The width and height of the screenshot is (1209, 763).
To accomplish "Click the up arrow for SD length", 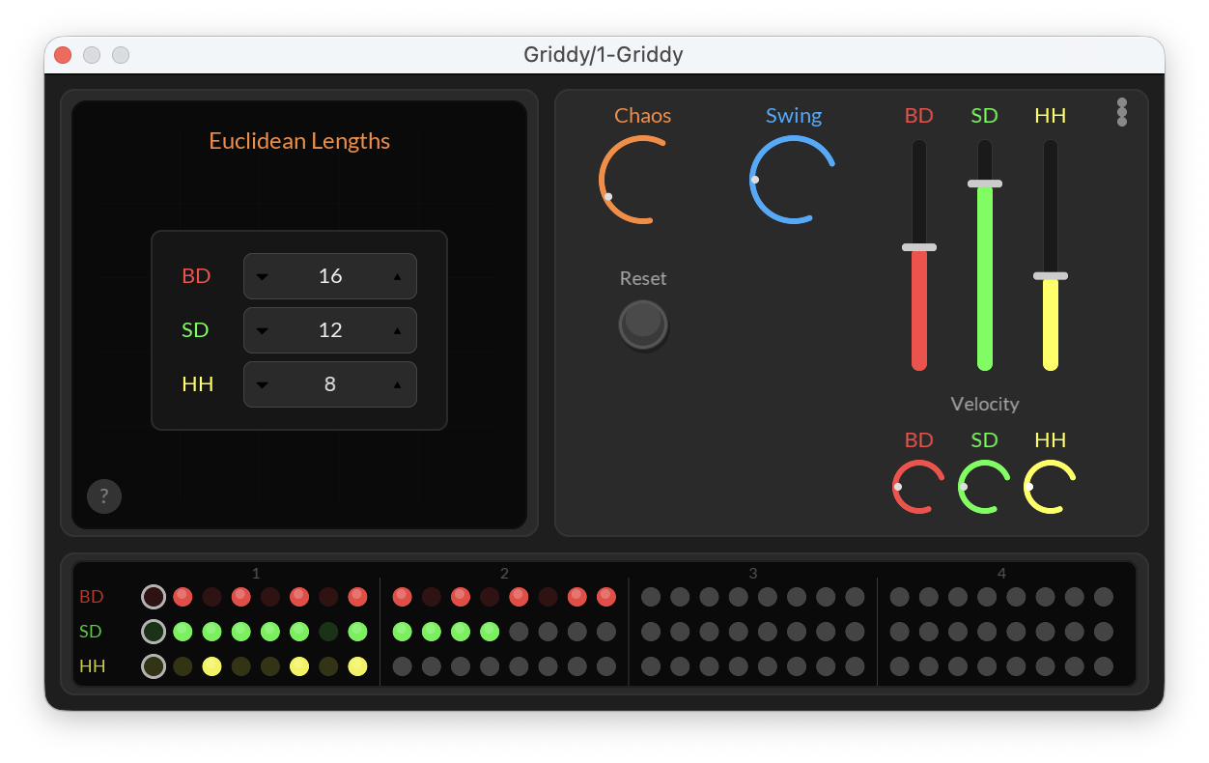I will pyautogui.click(x=398, y=330).
